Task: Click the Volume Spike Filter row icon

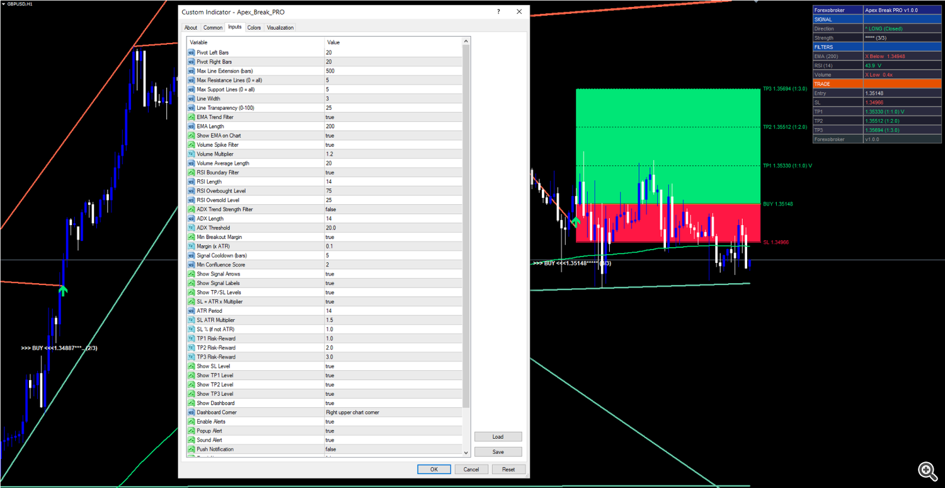Action: point(192,144)
